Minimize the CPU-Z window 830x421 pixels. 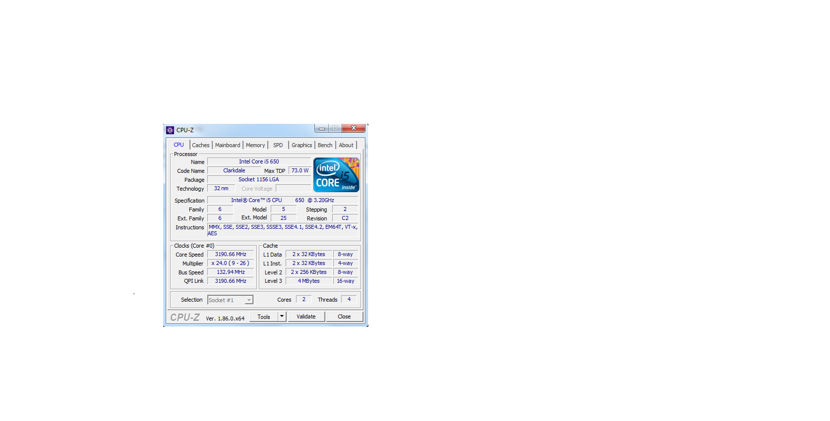(x=321, y=128)
